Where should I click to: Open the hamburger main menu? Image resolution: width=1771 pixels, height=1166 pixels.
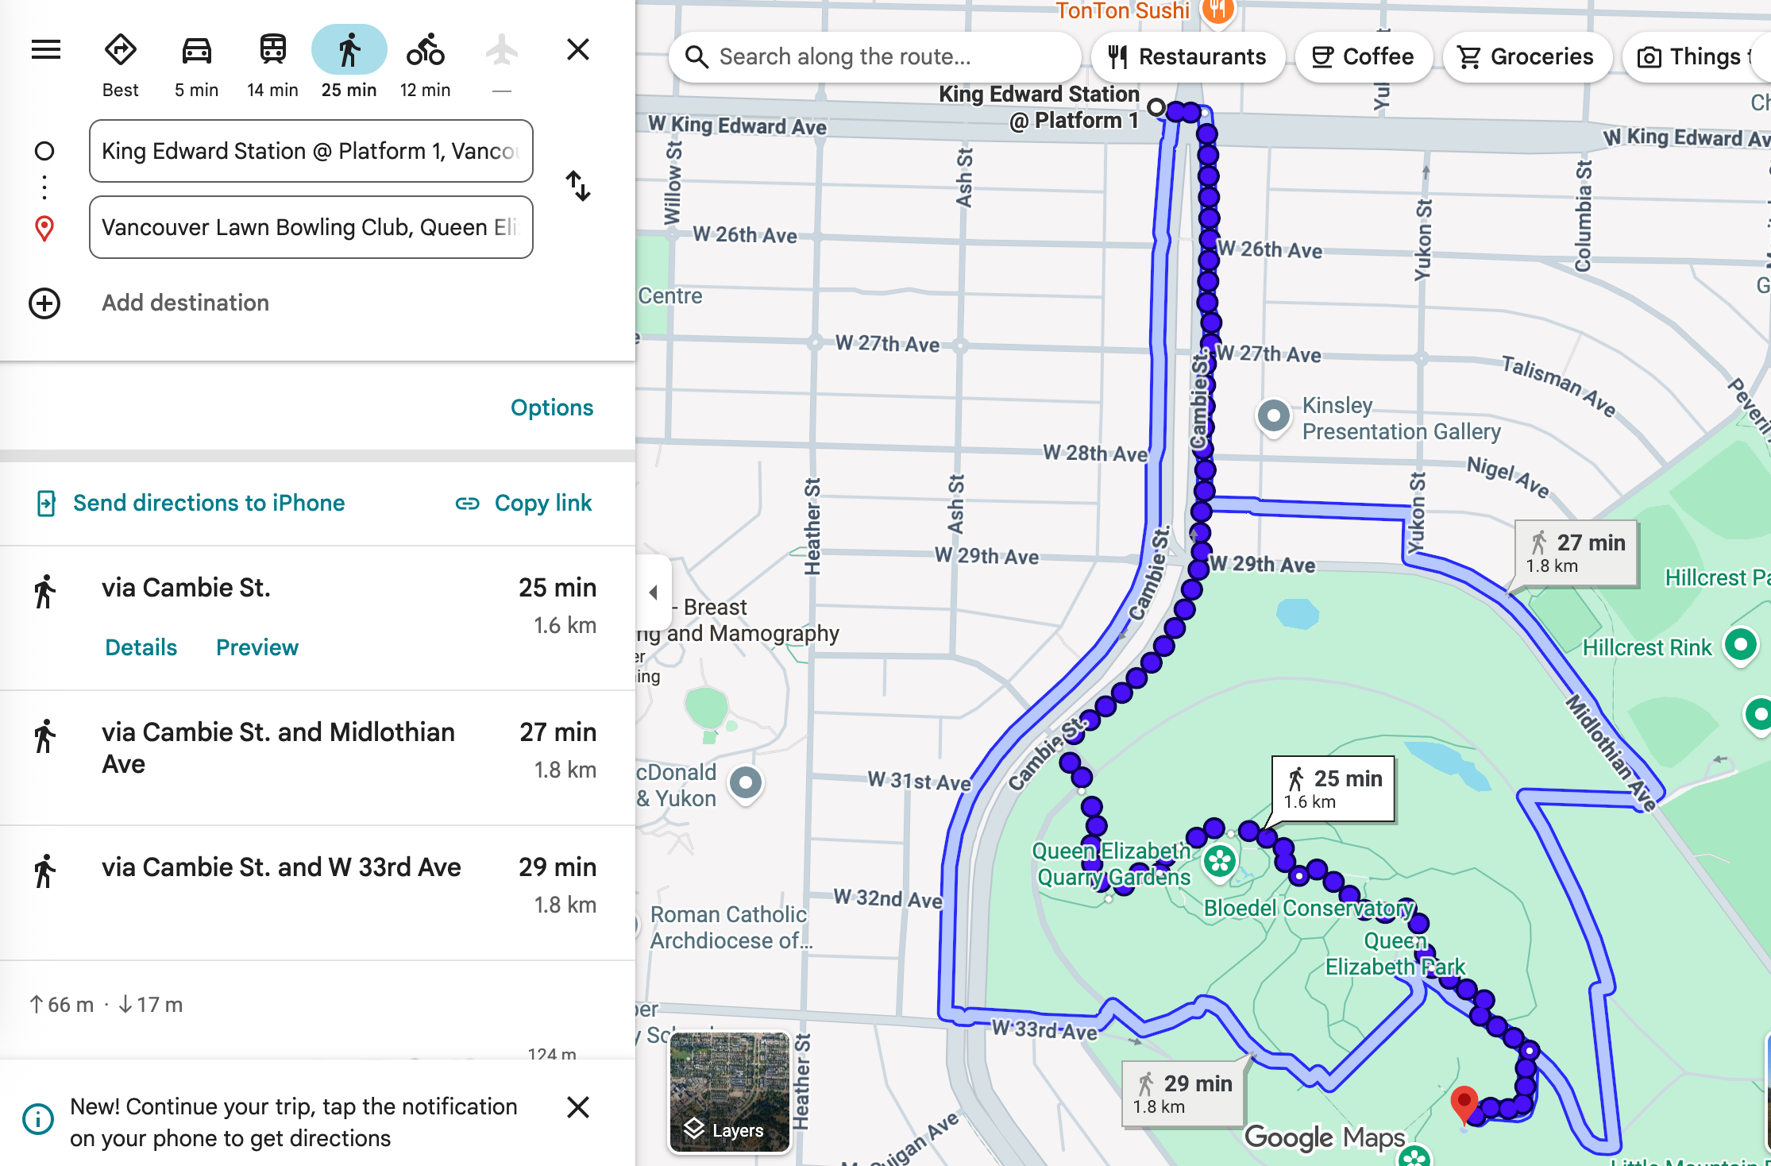tap(45, 50)
